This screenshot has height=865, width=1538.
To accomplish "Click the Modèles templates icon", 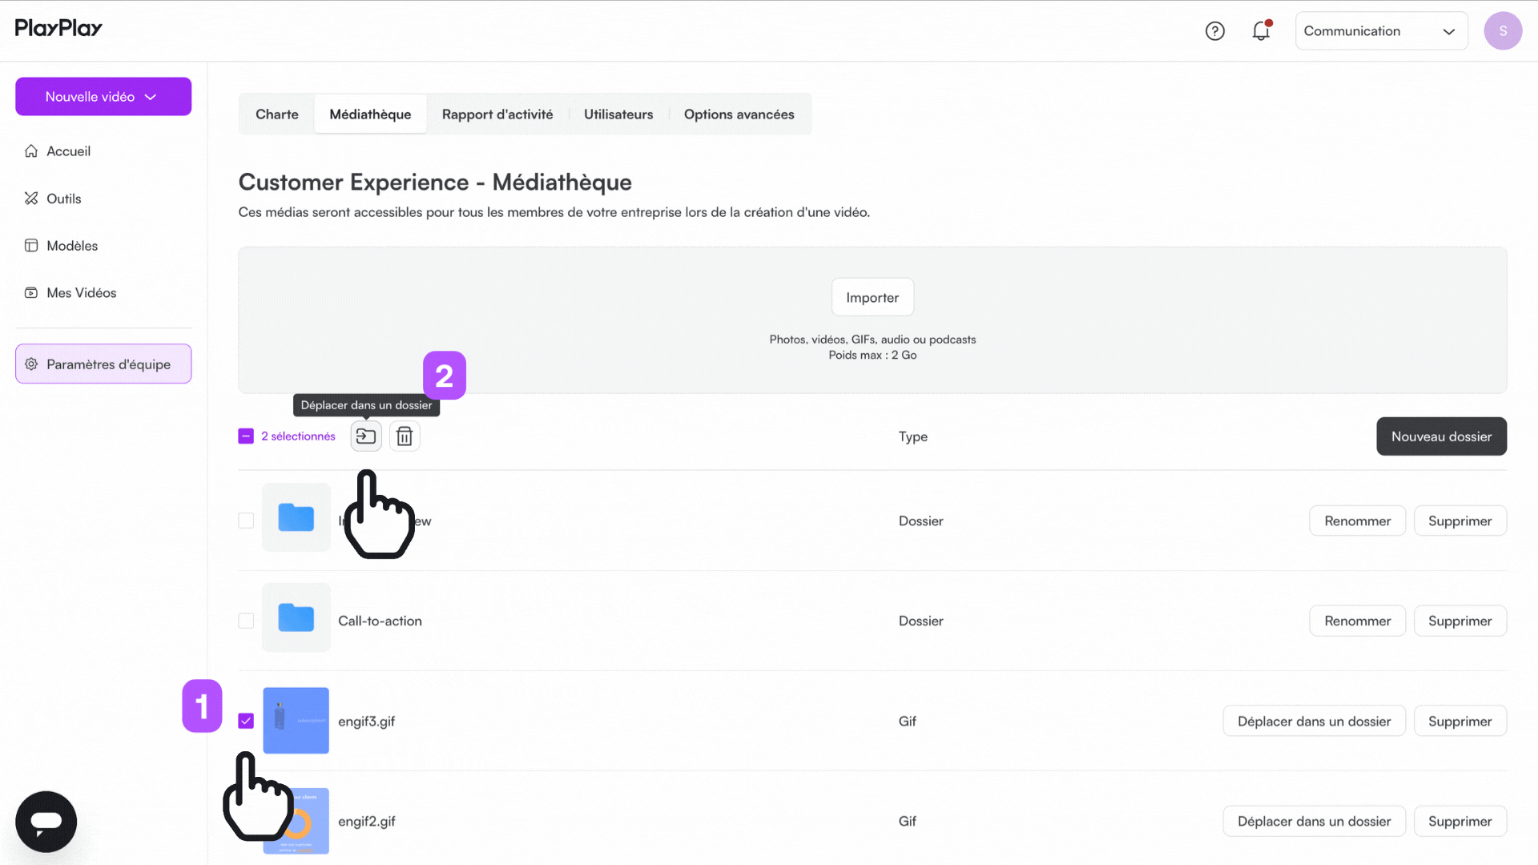I will click(31, 246).
